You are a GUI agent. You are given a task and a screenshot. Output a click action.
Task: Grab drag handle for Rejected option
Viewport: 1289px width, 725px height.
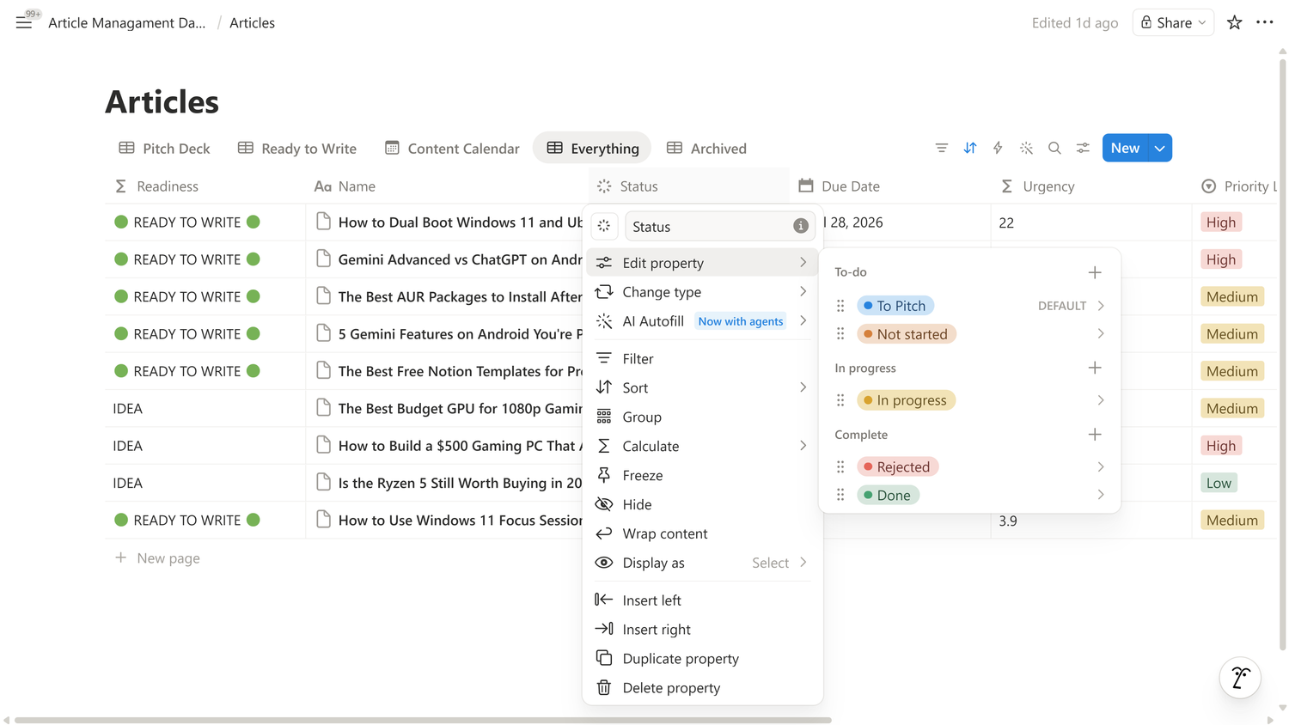click(x=840, y=466)
